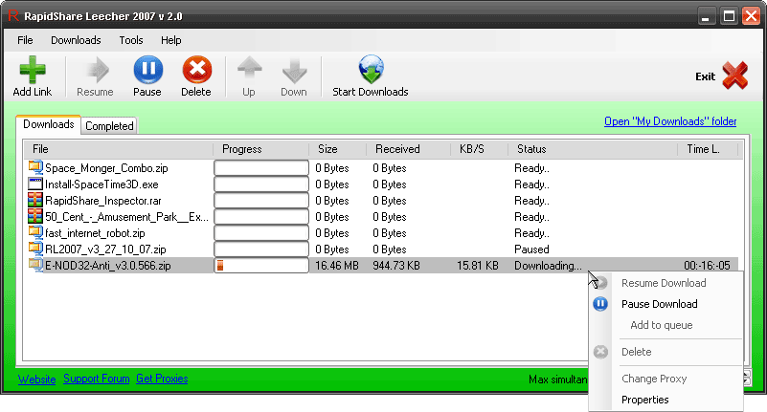Click the Resume arrow toolbar icon

pyautogui.click(x=95, y=70)
